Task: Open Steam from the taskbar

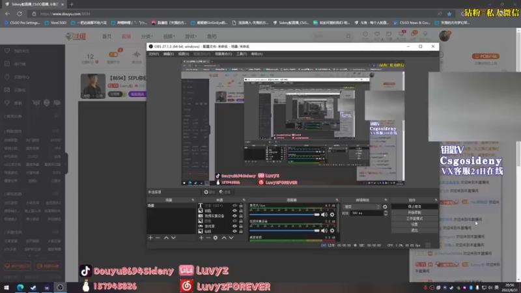Action: tap(34, 287)
